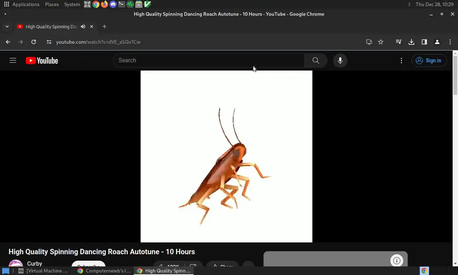This screenshot has height=275, width=458.
Task: Switch to Virtual Machine taskbar window
Action: click(43, 271)
